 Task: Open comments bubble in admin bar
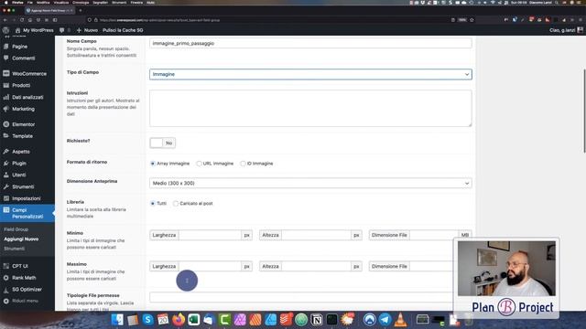[x=65, y=30]
